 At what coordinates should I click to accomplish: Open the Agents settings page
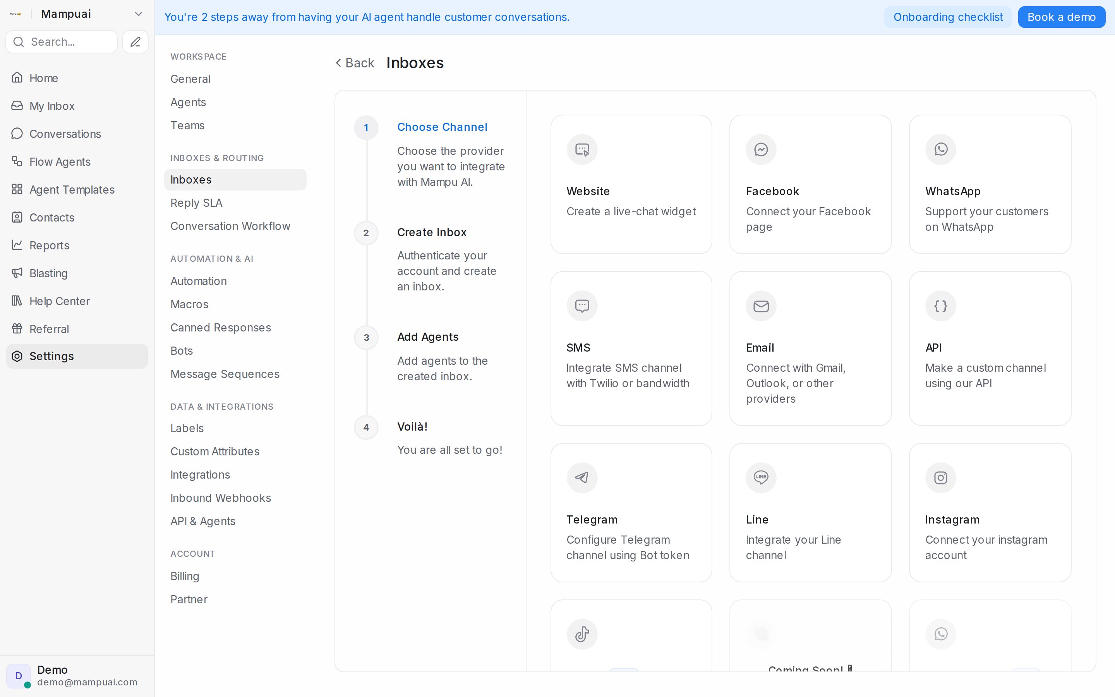coord(188,102)
